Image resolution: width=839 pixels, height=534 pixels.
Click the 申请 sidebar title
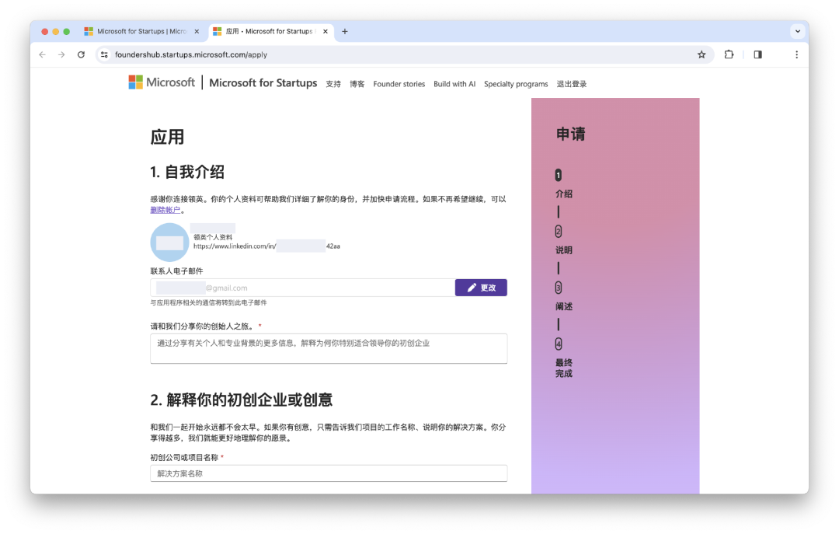tap(570, 134)
